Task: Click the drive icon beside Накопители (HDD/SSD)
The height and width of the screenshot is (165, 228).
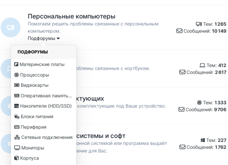Action: point(16,106)
